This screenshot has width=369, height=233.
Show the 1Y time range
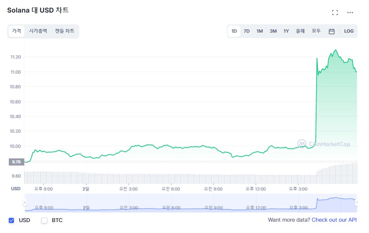[x=286, y=31]
